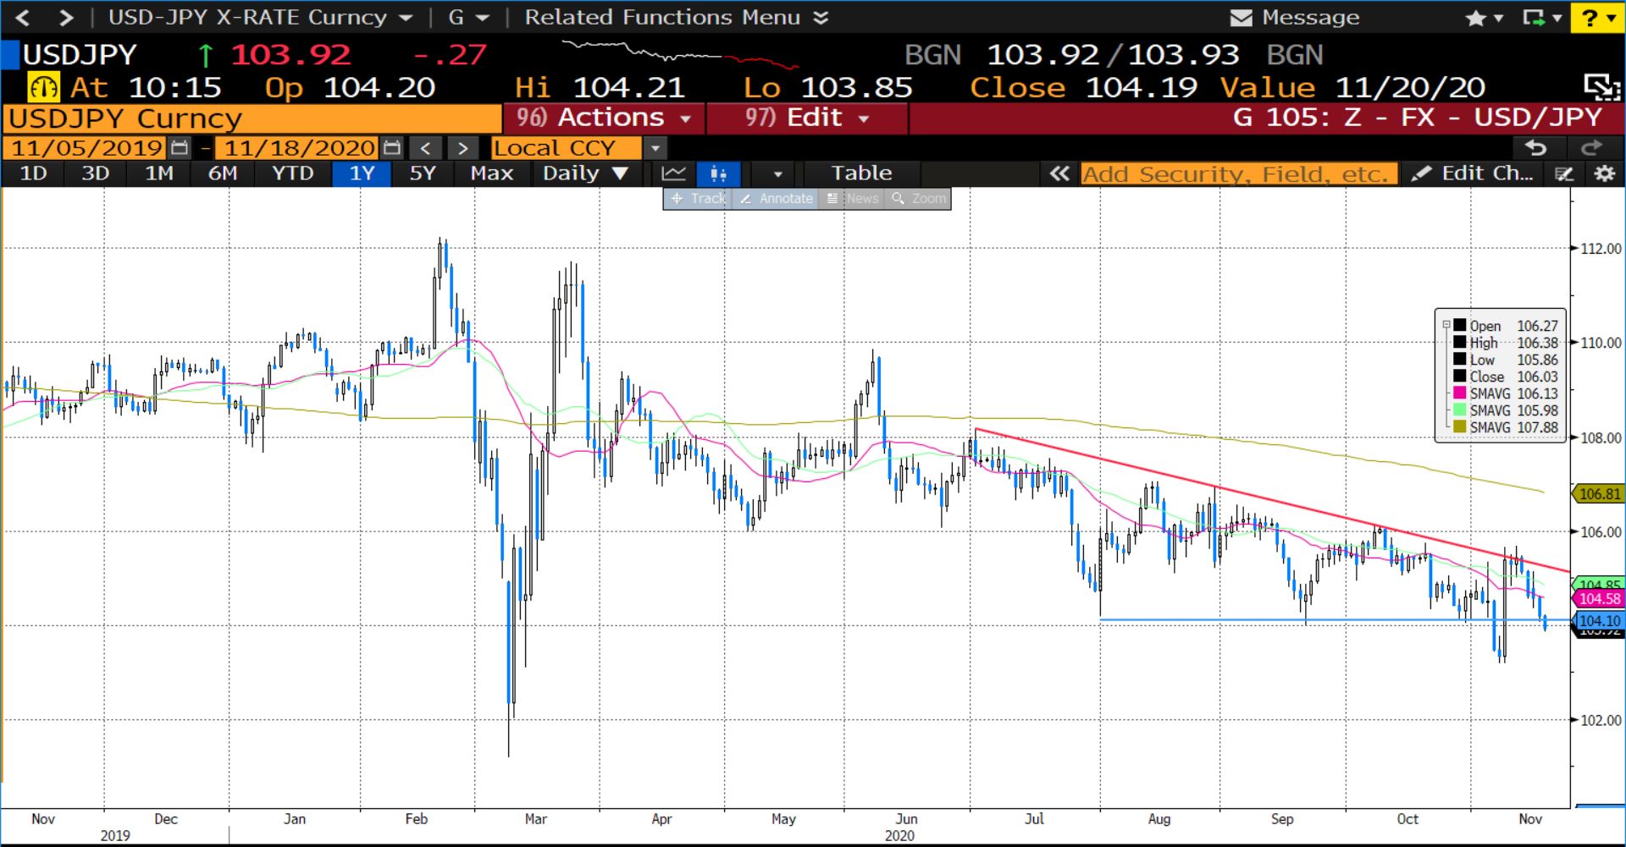Click the annotation pencil-line icon
This screenshot has height=847, width=1626.
1564,174
